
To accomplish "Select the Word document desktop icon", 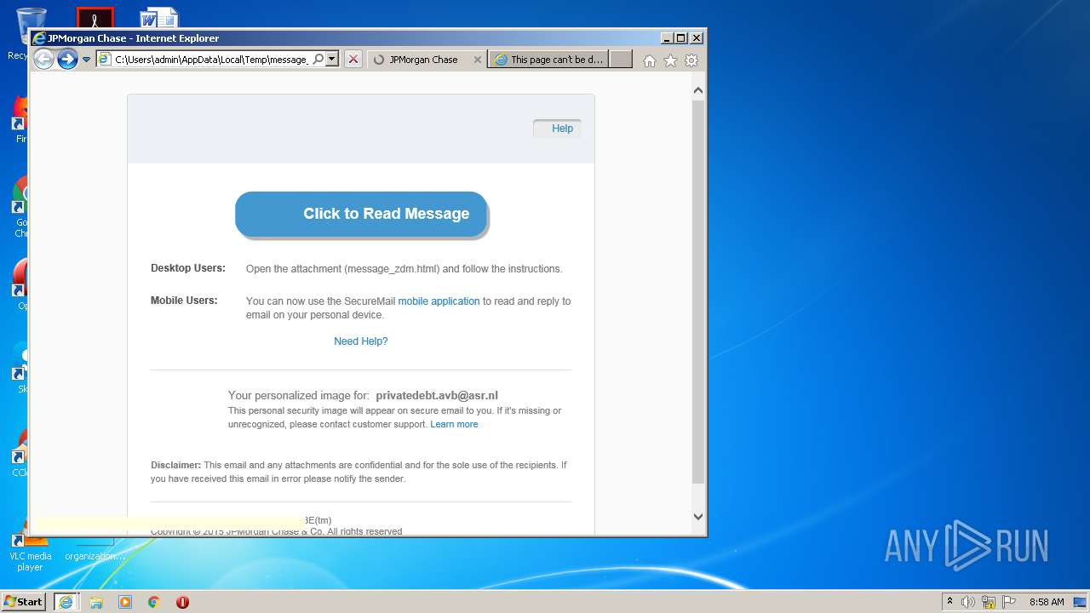I will tap(159, 17).
